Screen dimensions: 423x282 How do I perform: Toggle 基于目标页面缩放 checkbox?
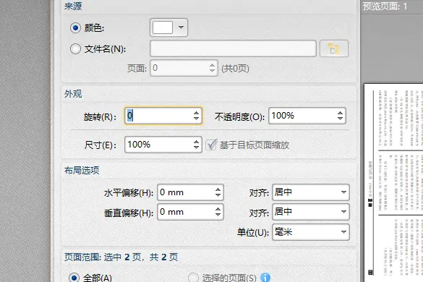point(211,145)
